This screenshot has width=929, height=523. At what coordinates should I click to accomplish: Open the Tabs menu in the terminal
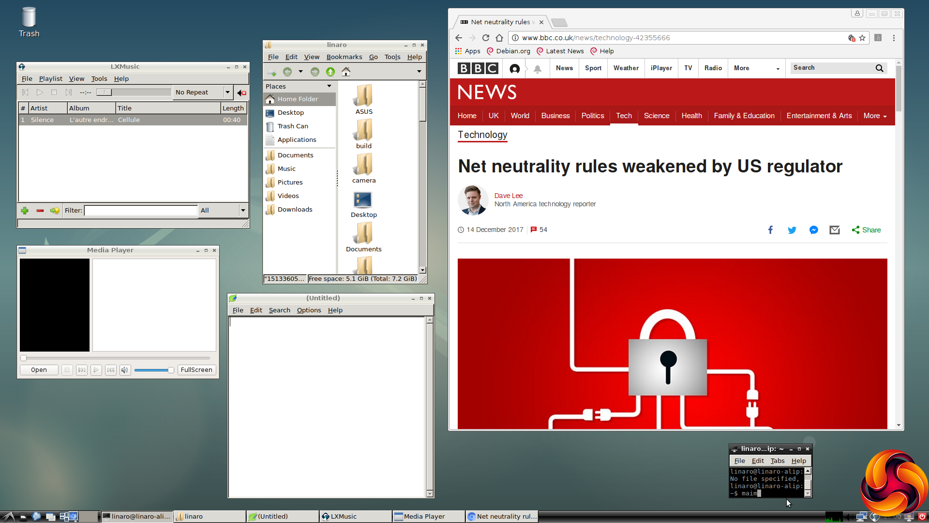[x=777, y=461]
